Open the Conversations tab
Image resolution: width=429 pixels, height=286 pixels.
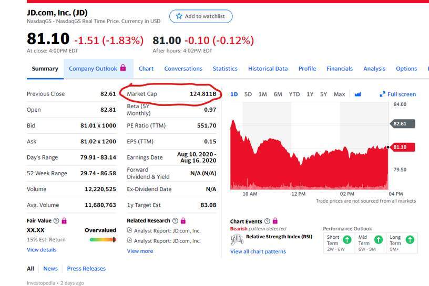pyautogui.click(x=183, y=69)
